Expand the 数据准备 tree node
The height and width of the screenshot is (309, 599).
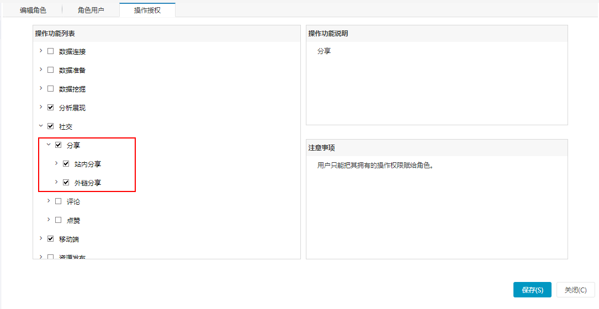(41, 70)
